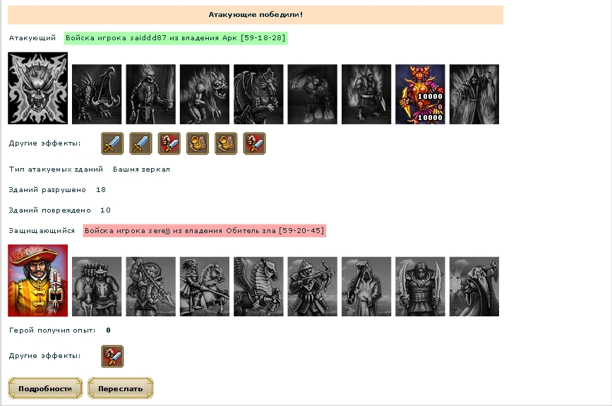Screen dimensions: 612x406
Task: Click the second gold coins effect icon
Action: (x=226, y=143)
